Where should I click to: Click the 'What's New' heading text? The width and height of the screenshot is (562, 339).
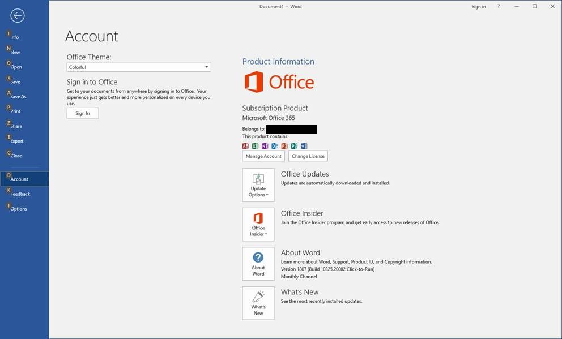(x=300, y=292)
